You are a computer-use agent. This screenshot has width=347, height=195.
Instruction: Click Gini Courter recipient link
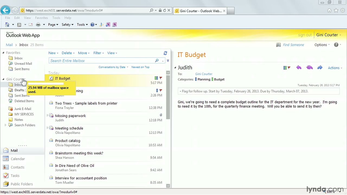click(x=204, y=74)
